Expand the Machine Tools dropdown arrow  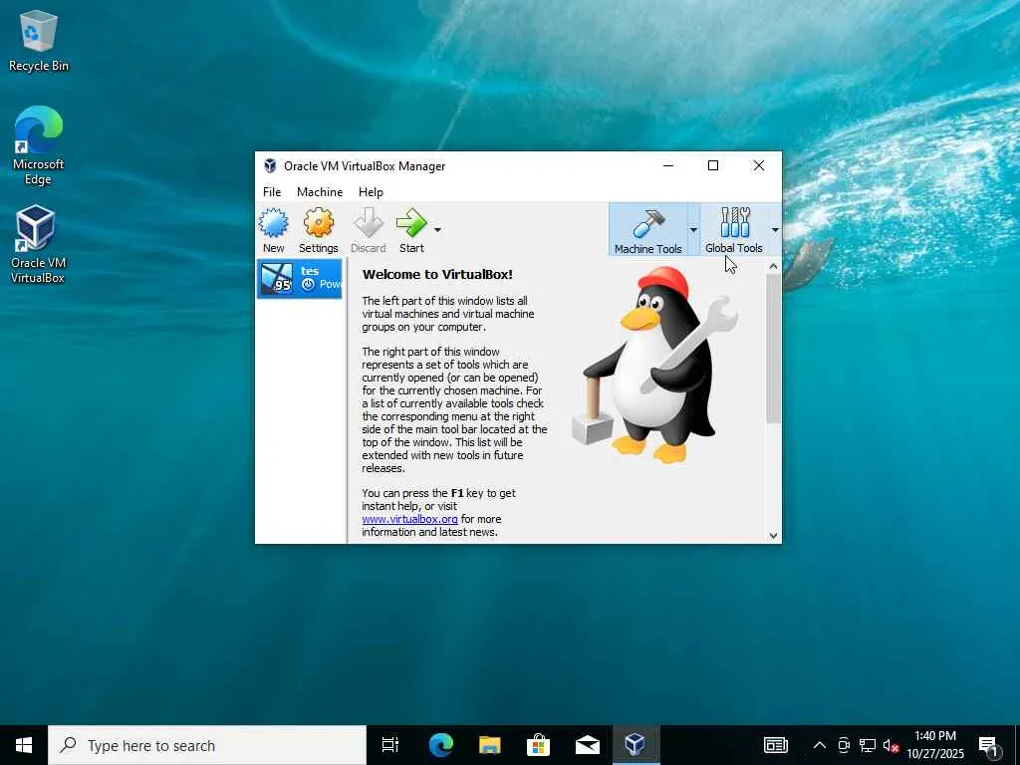693,230
